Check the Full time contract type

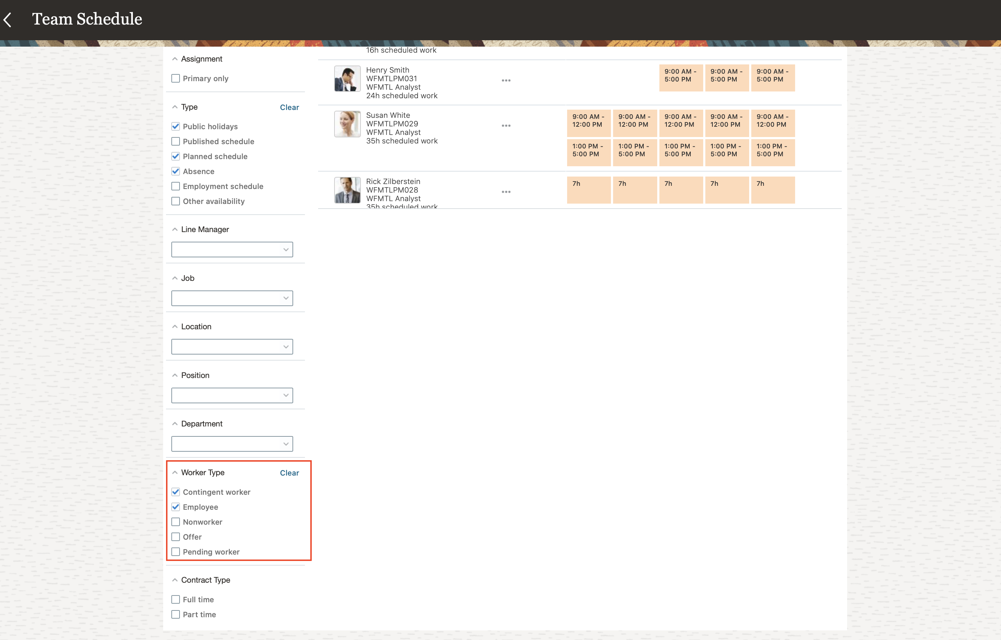coord(176,599)
